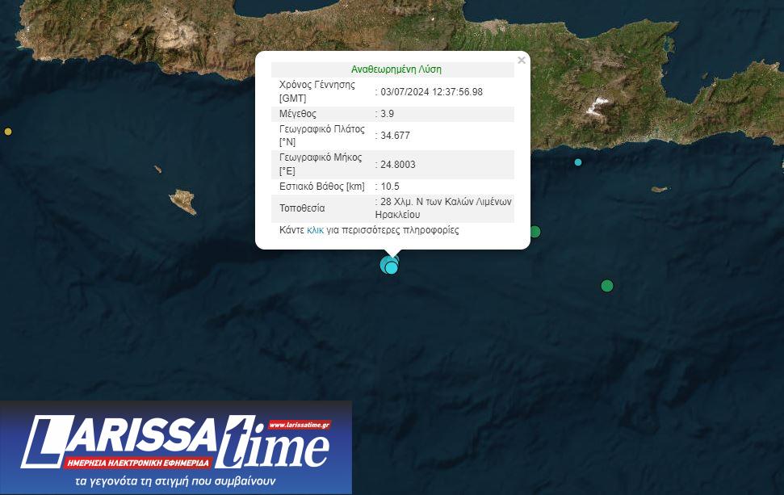Click the larger island southwest of Crete
Viewport: 784px width, 495px height.
point(182,201)
